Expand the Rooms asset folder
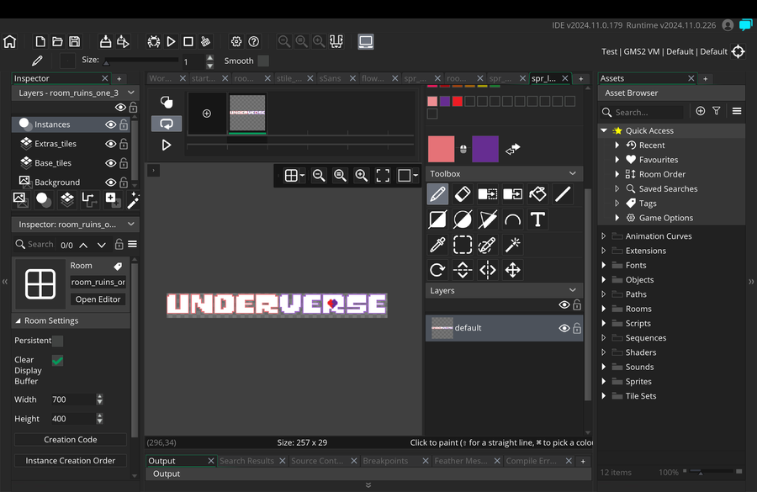 tap(604, 309)
